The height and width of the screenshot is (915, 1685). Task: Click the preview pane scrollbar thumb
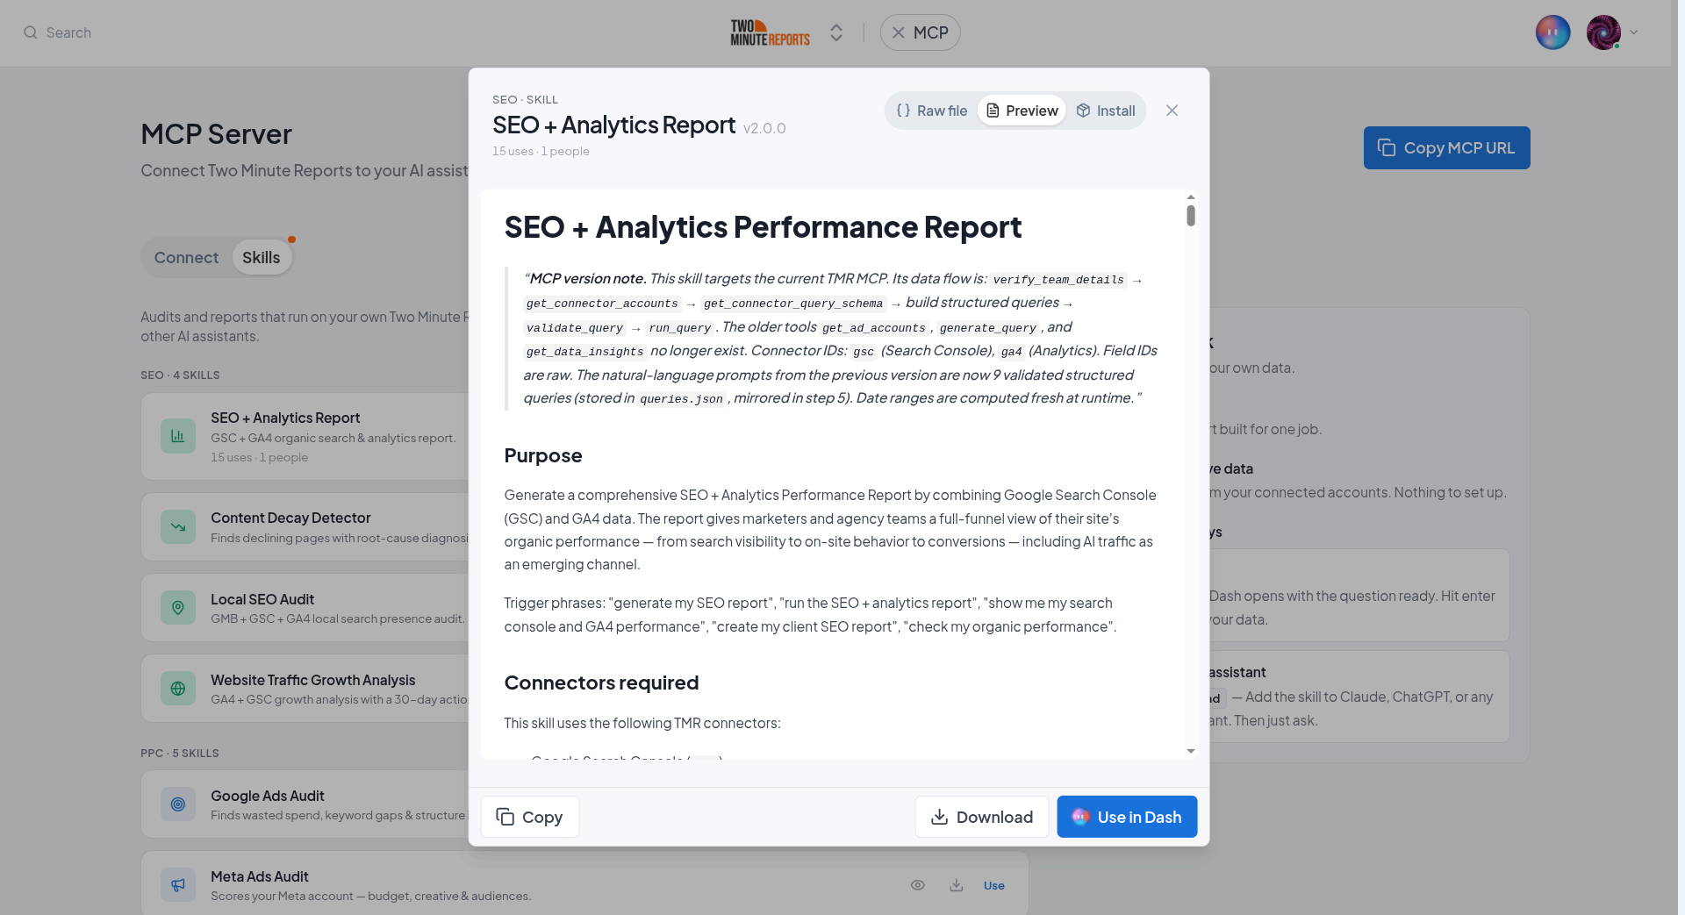pos(1191,216)
